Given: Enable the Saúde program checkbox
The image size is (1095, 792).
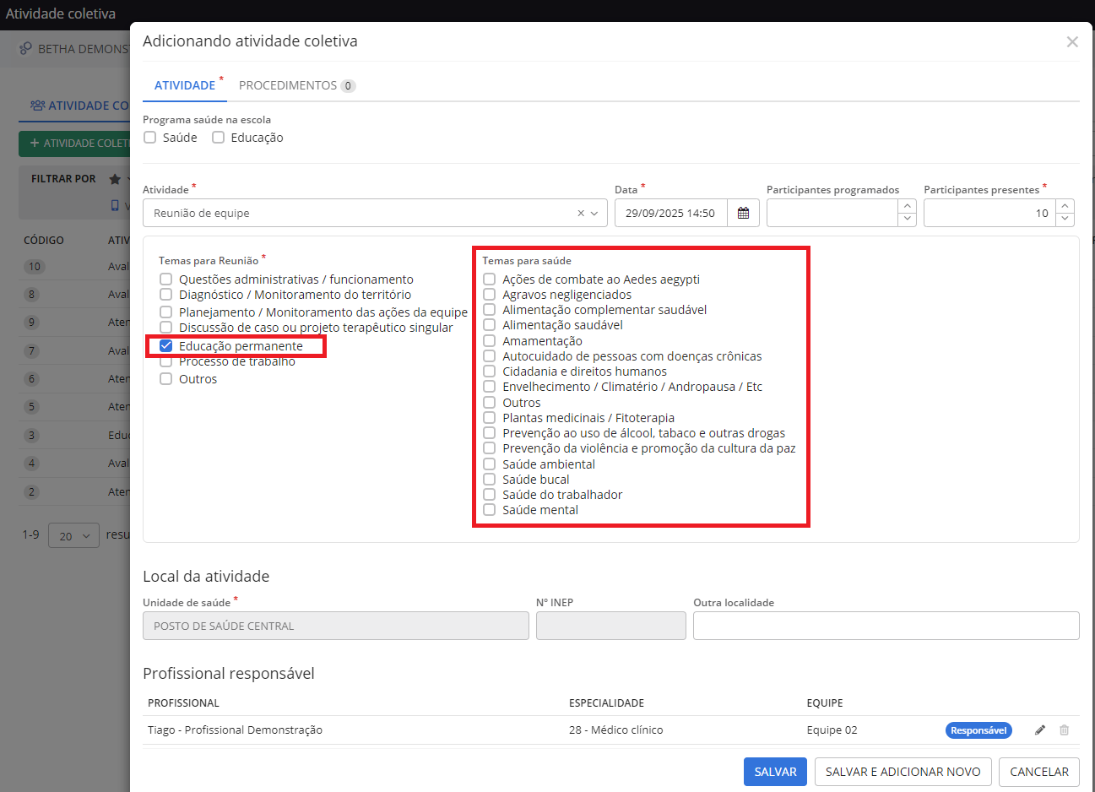Looking at the screenshot, I should coord(150,138).
